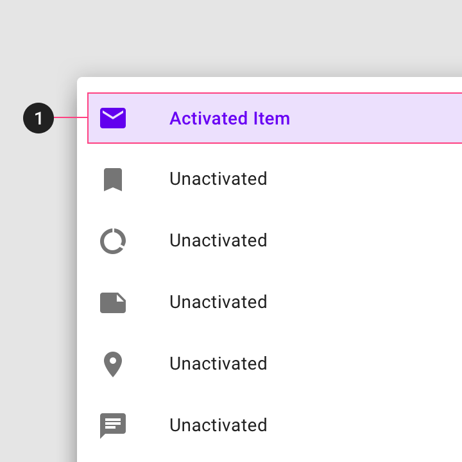462x462 pixels.
Task: Choose Unactivated label beside the location pin
Action: (218, 364)
